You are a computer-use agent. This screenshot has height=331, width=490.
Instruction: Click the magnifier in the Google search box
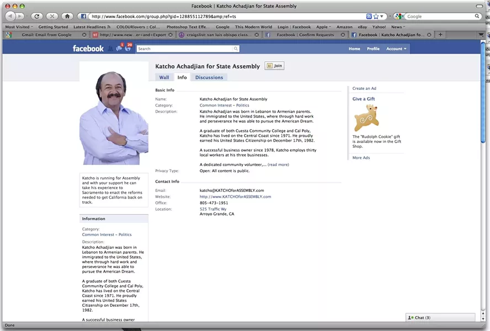(477, 16)
